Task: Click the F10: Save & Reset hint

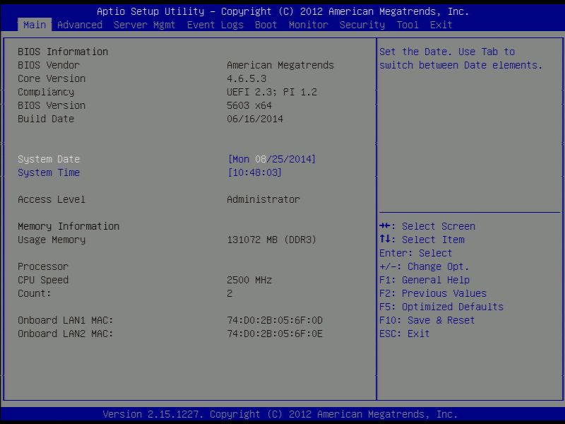Action: [x=427, y=320]
